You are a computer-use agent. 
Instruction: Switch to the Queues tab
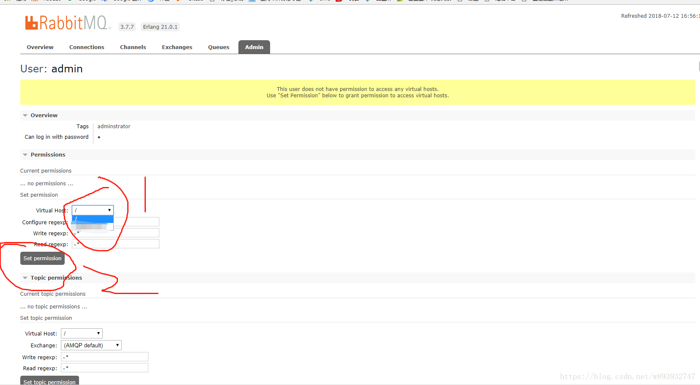point(219,47)
